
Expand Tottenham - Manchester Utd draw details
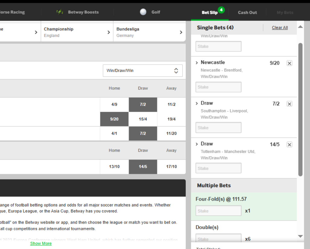pyautogui.click(x=197, y=144)
